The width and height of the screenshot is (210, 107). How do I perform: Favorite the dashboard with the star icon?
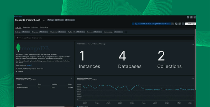pos(44,20)
